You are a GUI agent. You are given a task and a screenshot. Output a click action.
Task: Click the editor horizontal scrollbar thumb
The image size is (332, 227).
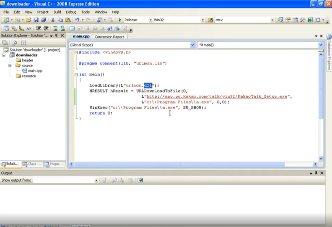[x=179, y=164]
